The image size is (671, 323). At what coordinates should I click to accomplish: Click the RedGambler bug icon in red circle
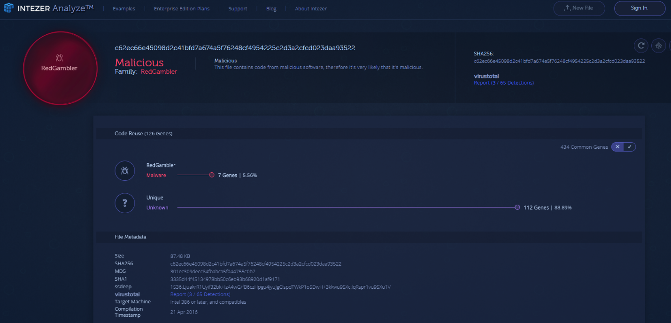(59, 58)
